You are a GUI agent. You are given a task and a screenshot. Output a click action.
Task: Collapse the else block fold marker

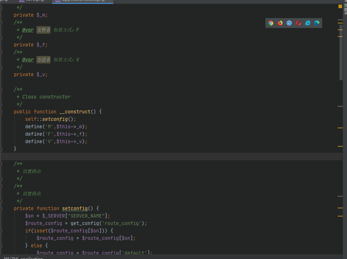pyautogui.click(x=1, y=246)
